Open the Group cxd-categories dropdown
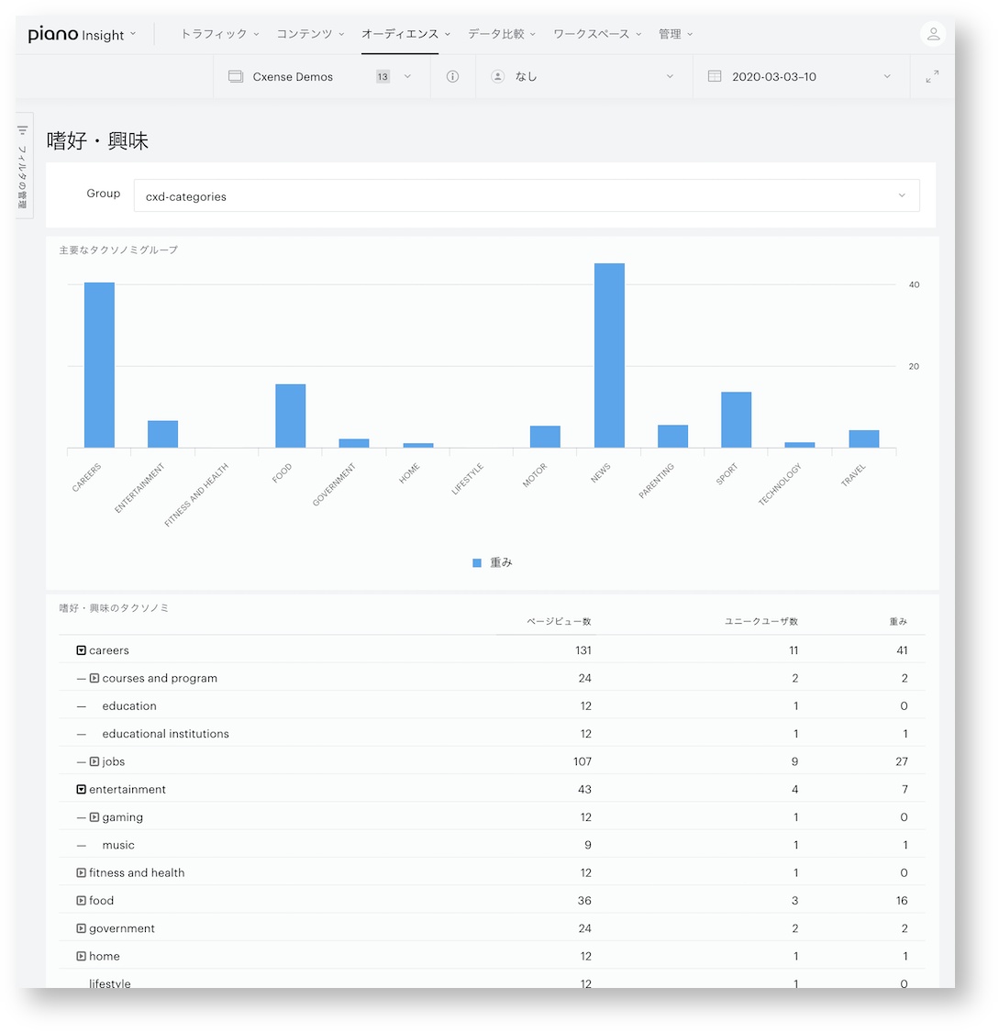This screenshot has height=1032, width=999. [527, 195]
